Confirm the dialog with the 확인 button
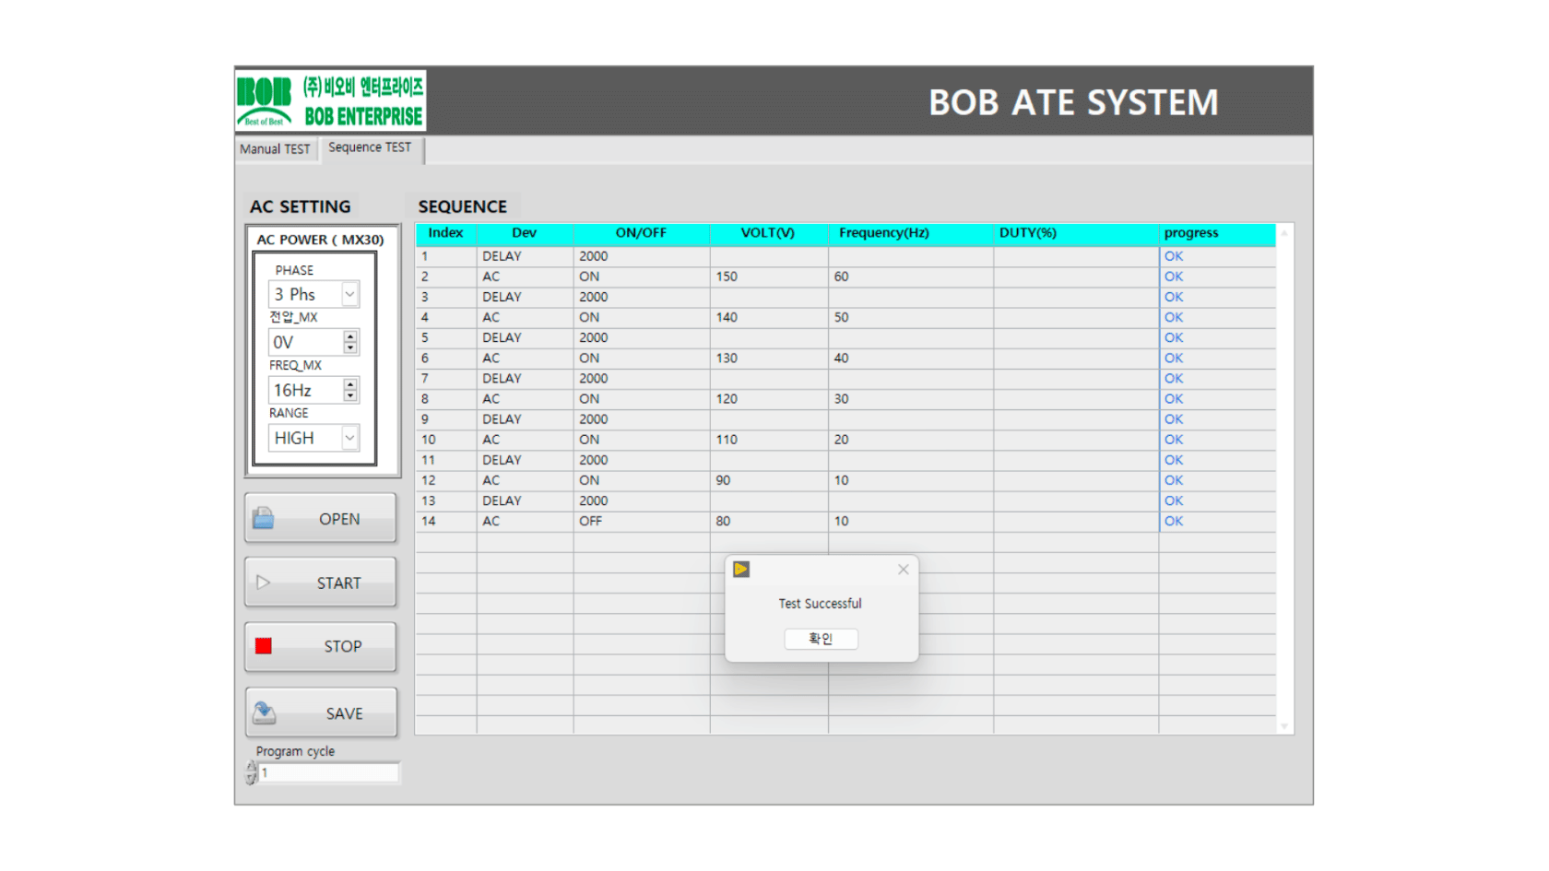The image size is (1549, 871). click(821, 639)
